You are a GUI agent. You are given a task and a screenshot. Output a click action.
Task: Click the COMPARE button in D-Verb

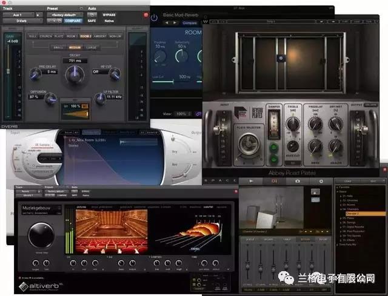[73, 21]
